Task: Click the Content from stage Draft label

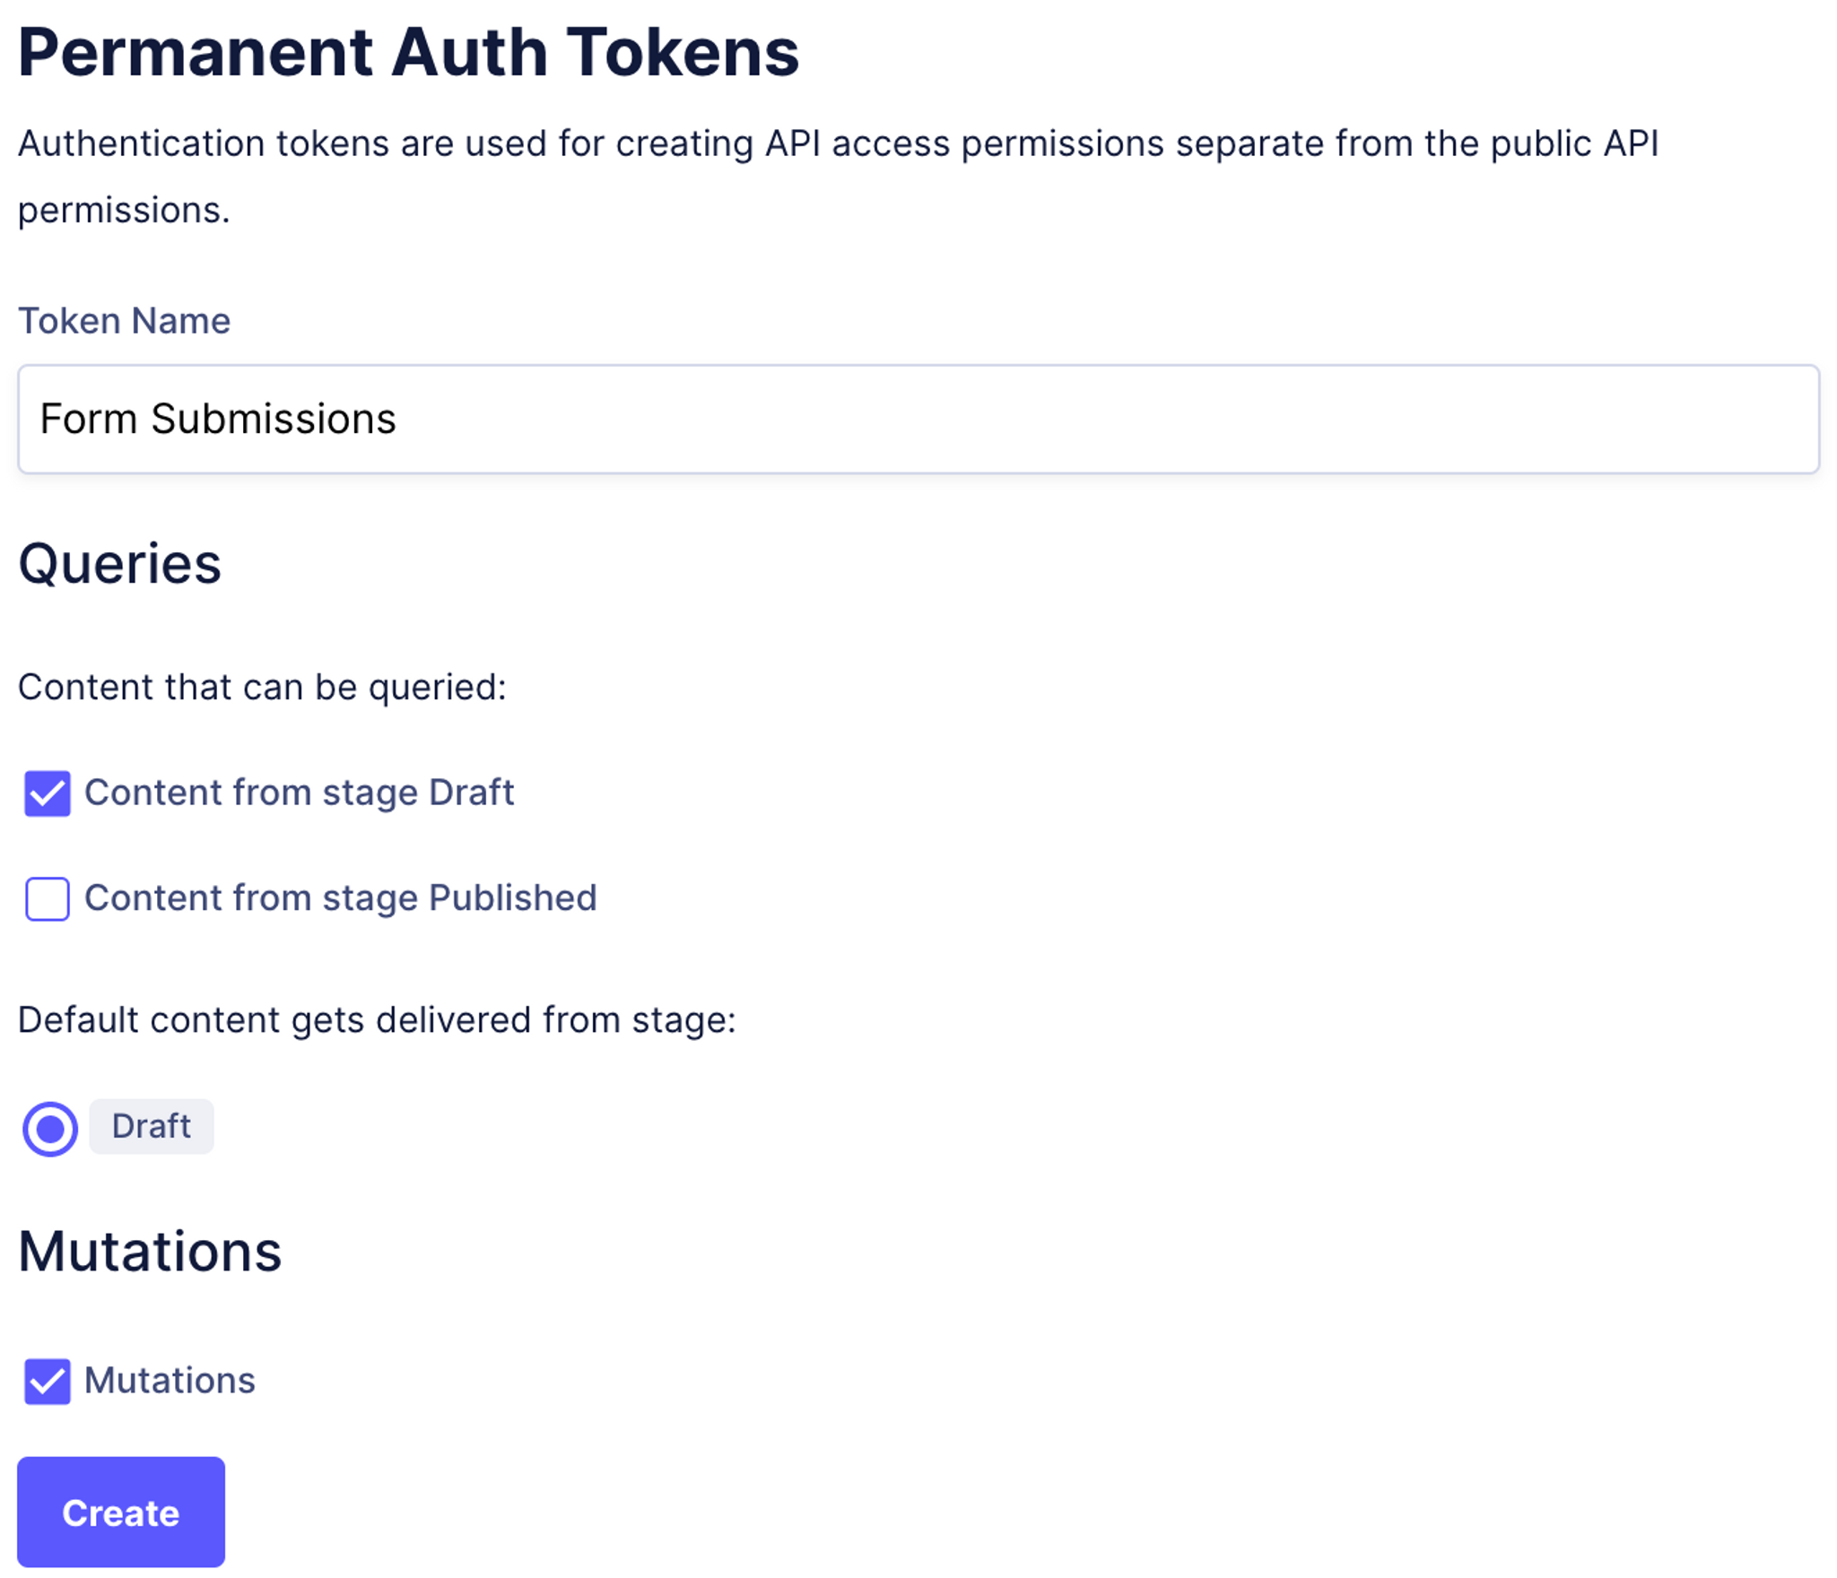Action: pyautogui.click(x=300, y=793)
